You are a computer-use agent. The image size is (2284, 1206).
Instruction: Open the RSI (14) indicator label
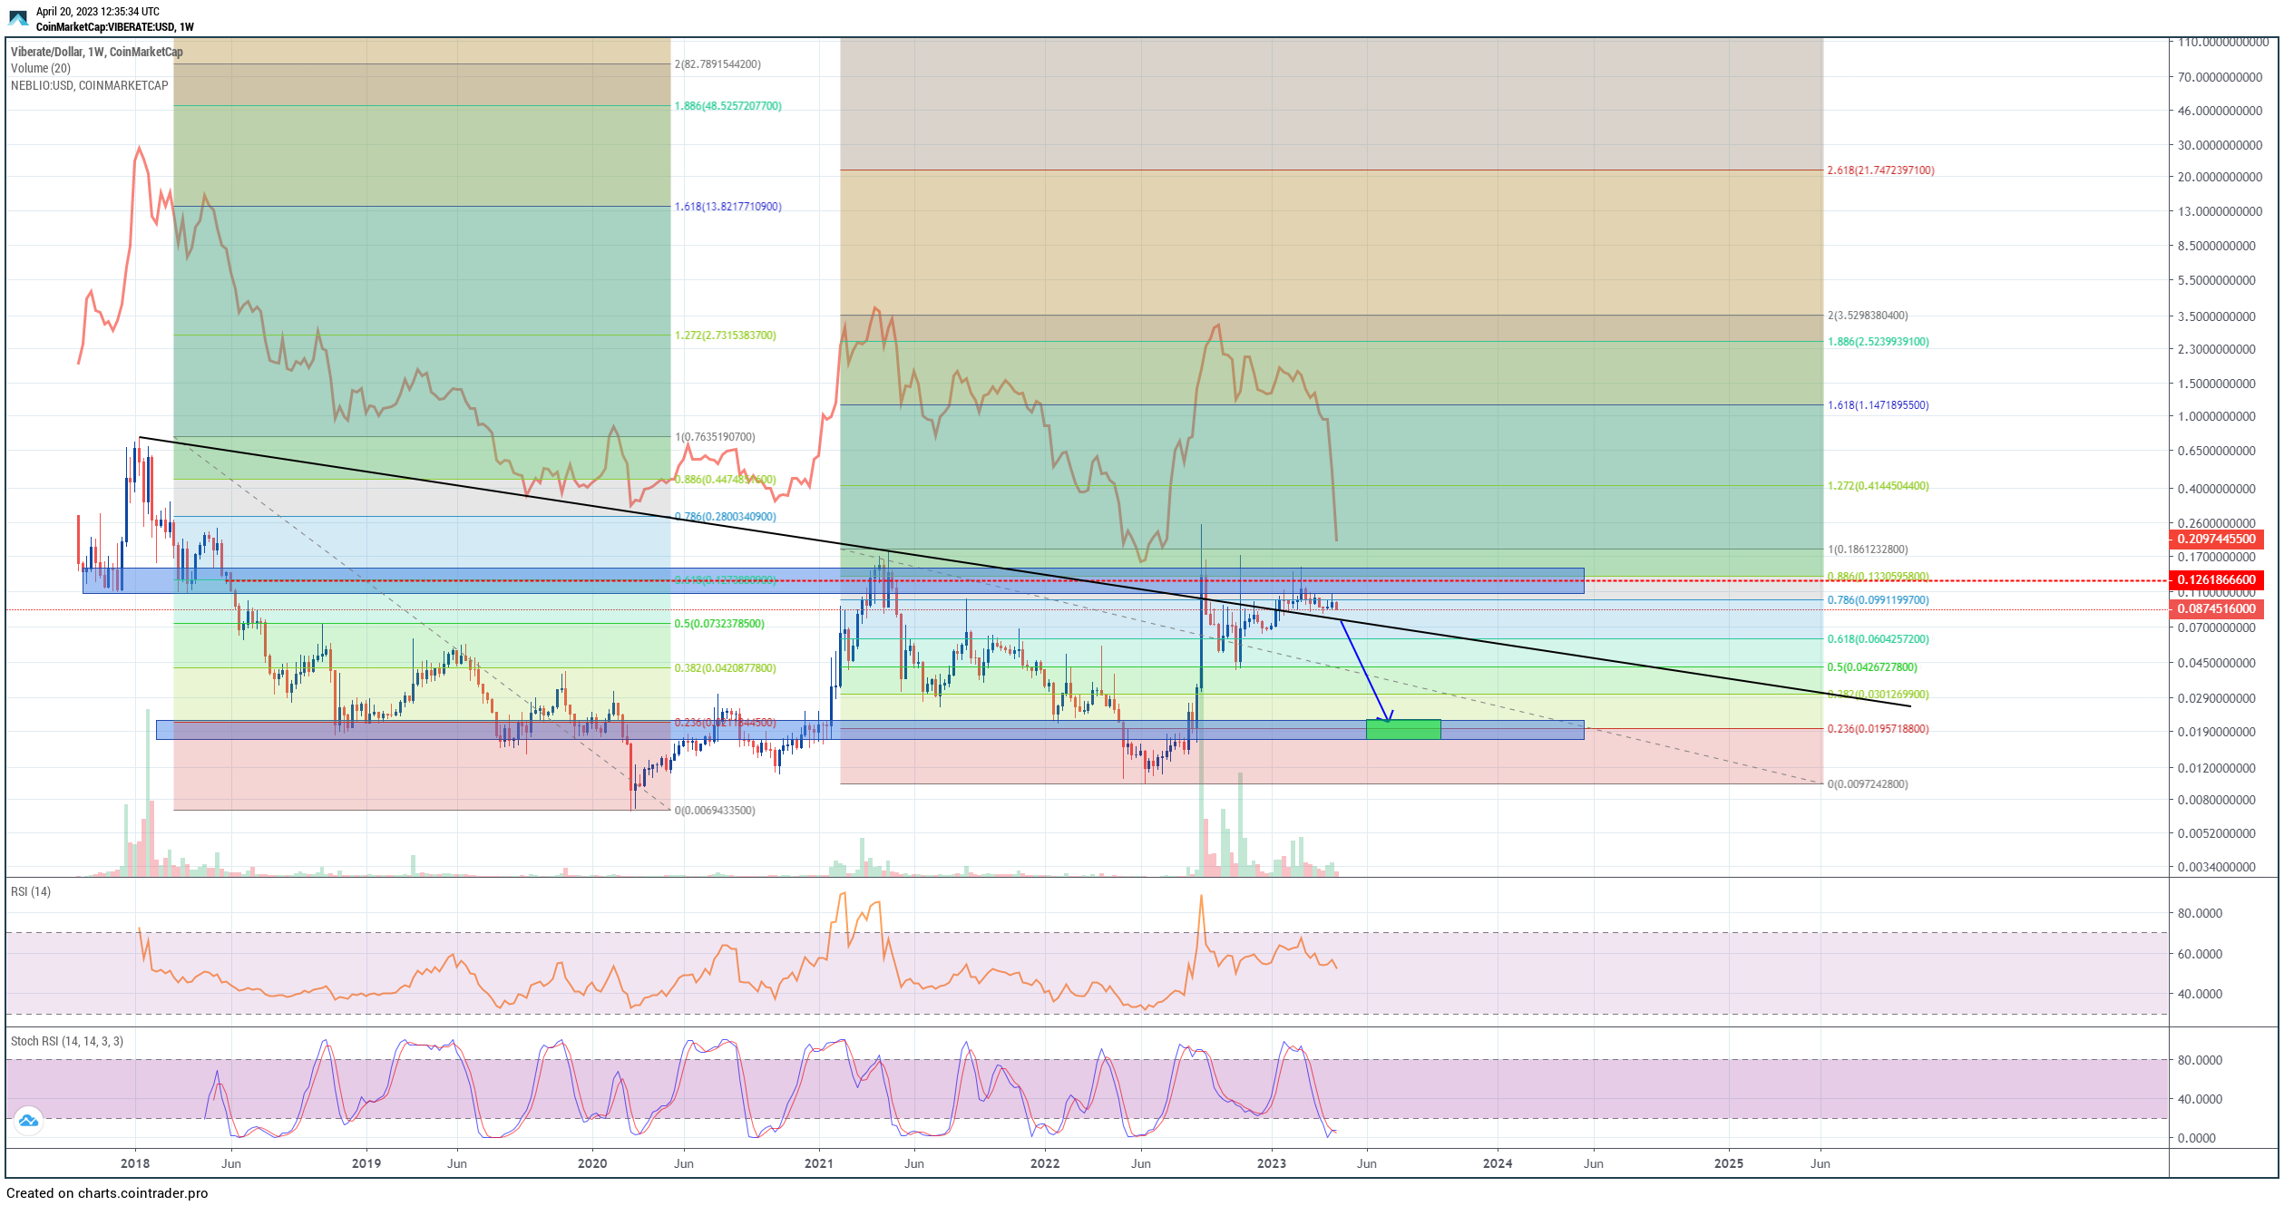pyautogui.click(x=31, y=892)
